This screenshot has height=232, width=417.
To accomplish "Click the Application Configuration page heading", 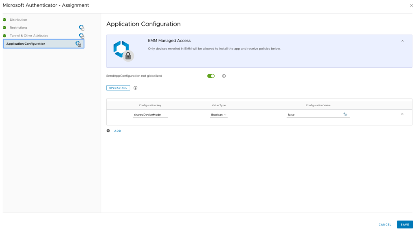I will tap(143, 24).
